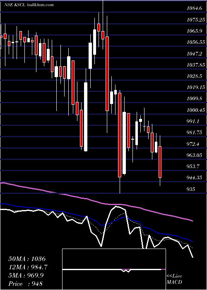Click the 935 price axis label

(191, 189)
